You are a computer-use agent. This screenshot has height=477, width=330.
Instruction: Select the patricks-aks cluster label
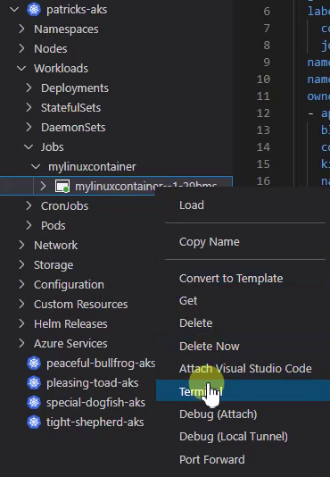click(x=77, y=10)
